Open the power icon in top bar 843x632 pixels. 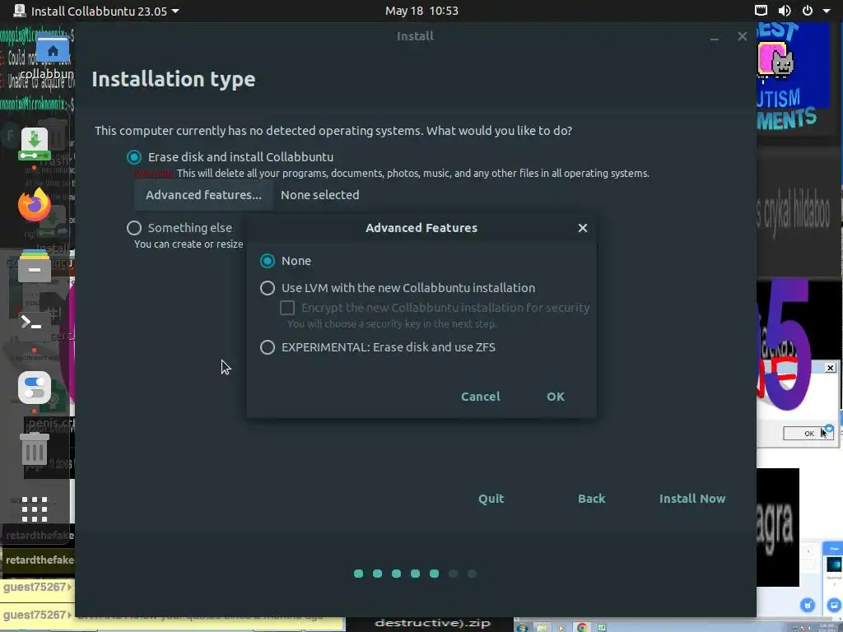(808, 10)
